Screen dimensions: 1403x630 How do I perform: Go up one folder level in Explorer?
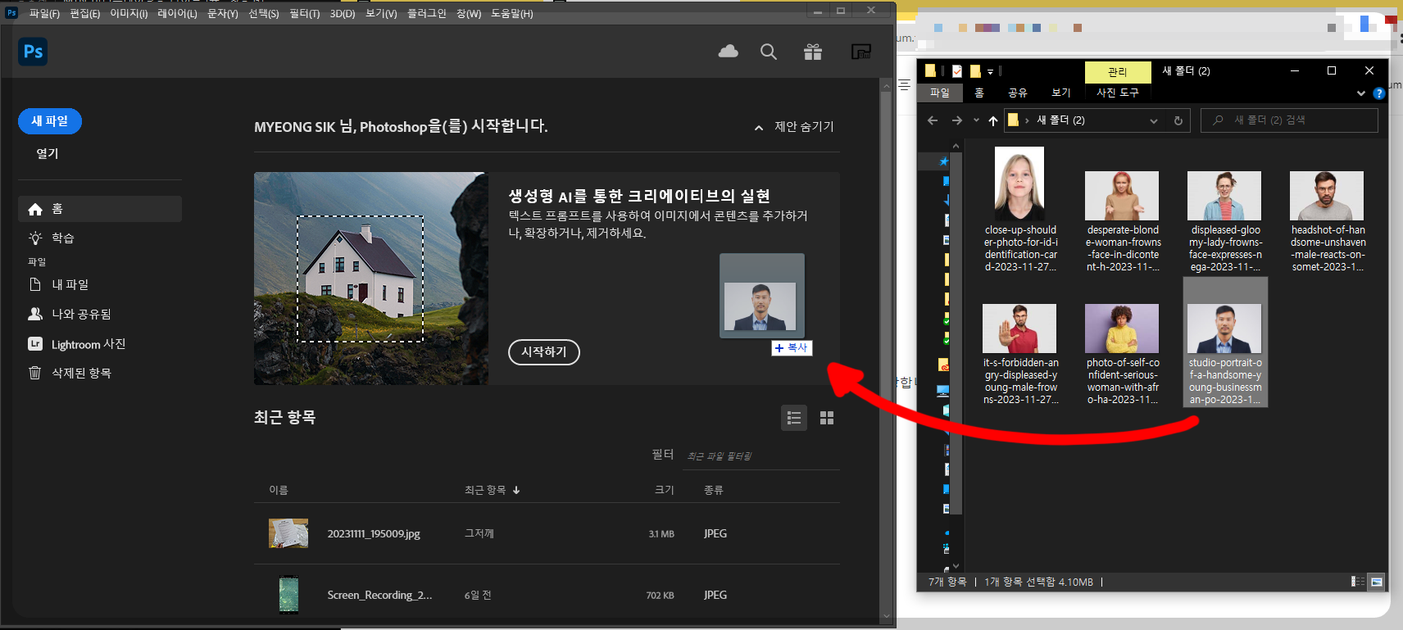tap(993, 120)
